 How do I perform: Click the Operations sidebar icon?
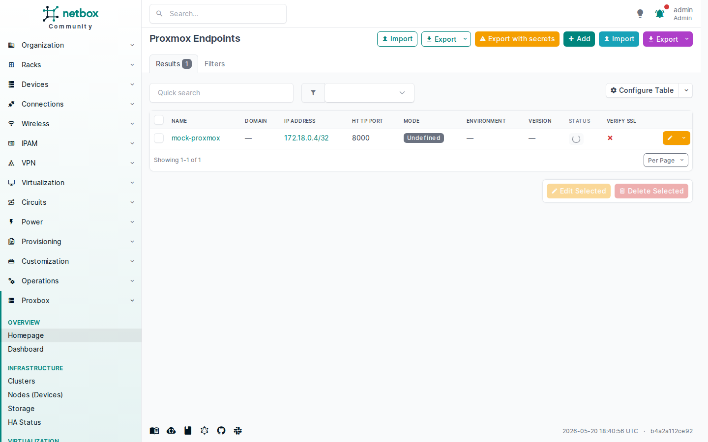(11, 281)
